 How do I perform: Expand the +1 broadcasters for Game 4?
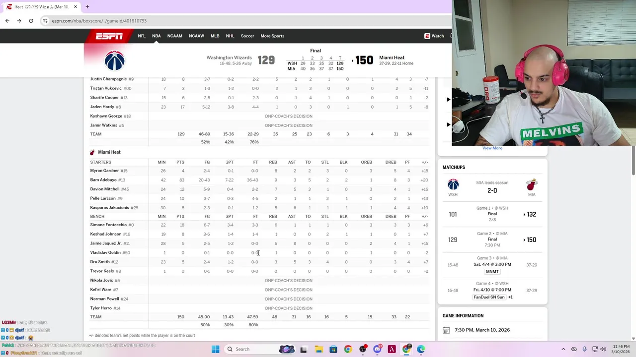pos(510,297)
